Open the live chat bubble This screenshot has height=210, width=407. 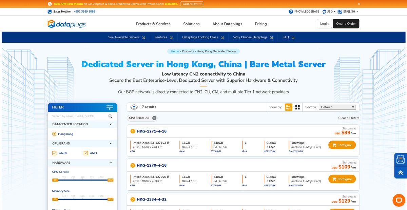click(x=399, y=200)
